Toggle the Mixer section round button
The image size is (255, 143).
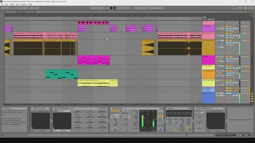pyautogui.click(x=252, y=99)
